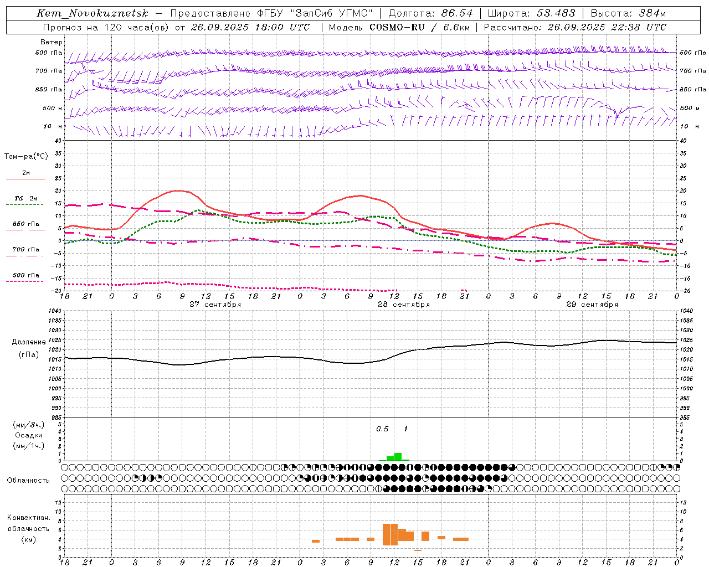
Task: Click the 850 гПа temperature legend entry
Action: (x=26, y=224)
